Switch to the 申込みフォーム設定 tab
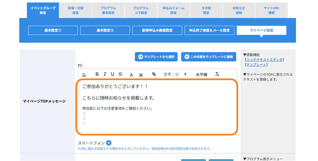This screenshot has width=318, height=161. pyautogui.click(x=173, y=10)
